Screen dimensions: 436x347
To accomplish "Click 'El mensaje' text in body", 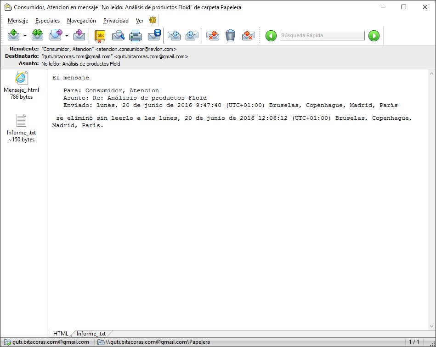I will tap(71, 78).
